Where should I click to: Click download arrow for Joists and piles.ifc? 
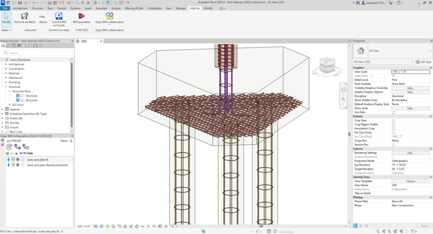tap(8, 159)
